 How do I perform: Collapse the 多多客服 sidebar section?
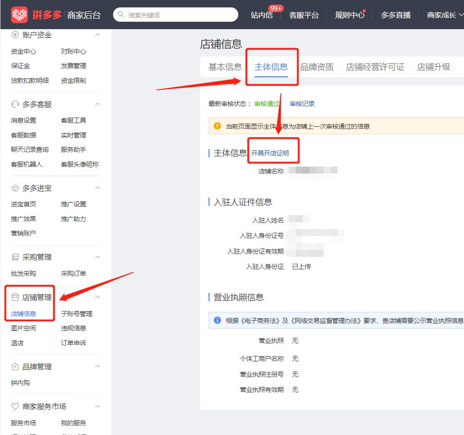(x=97, y=104)
